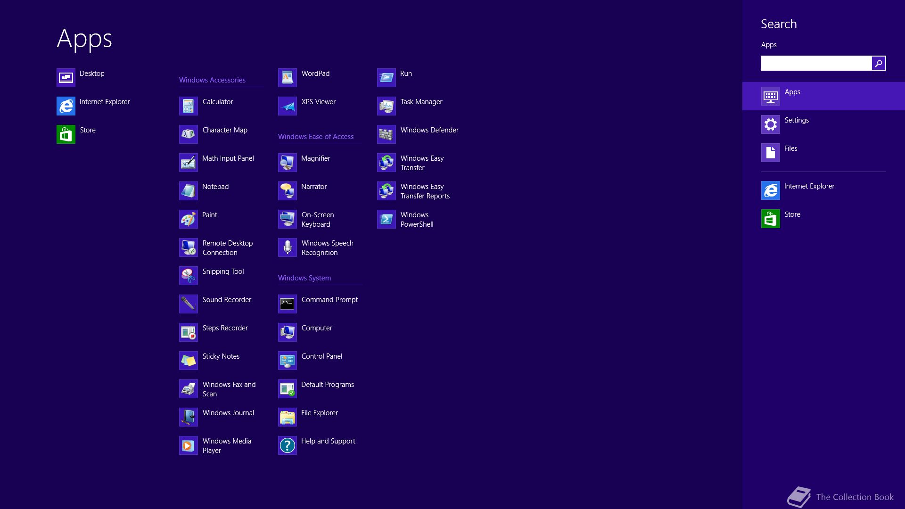Screen dimensions: 905x509
Task: Open the Computer icon
Action: click(288, 332)
